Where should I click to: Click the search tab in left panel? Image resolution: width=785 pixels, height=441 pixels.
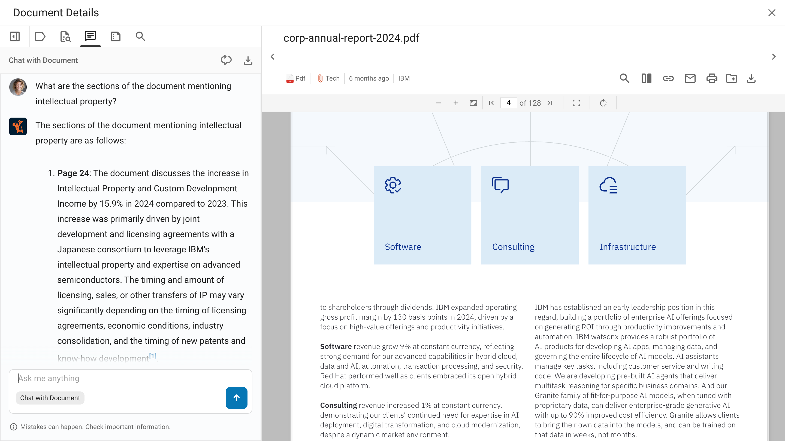point(140,36)
